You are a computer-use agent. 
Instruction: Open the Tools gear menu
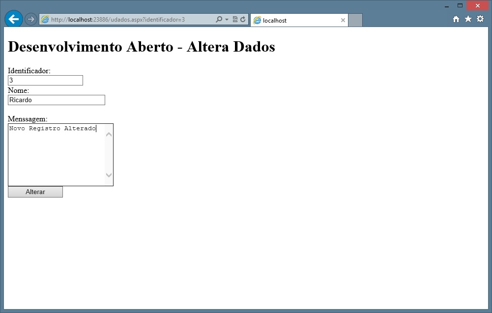tap(480, 19)
